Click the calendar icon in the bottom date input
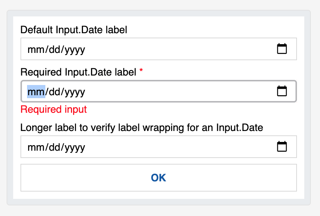320x216 pixels. pyautogui.click(x=282, y=146)
